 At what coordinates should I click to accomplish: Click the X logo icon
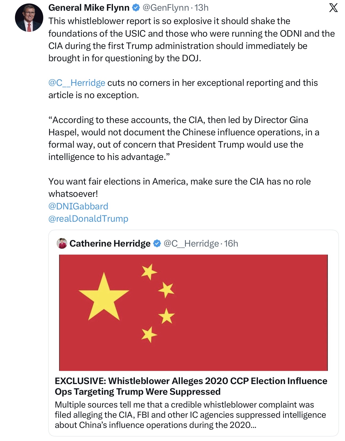pyautogui.click(x=333, y=8)
